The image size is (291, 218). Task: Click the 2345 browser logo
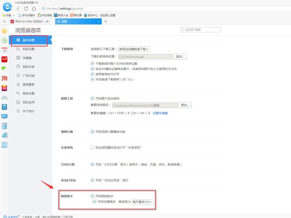click(7, 7)
